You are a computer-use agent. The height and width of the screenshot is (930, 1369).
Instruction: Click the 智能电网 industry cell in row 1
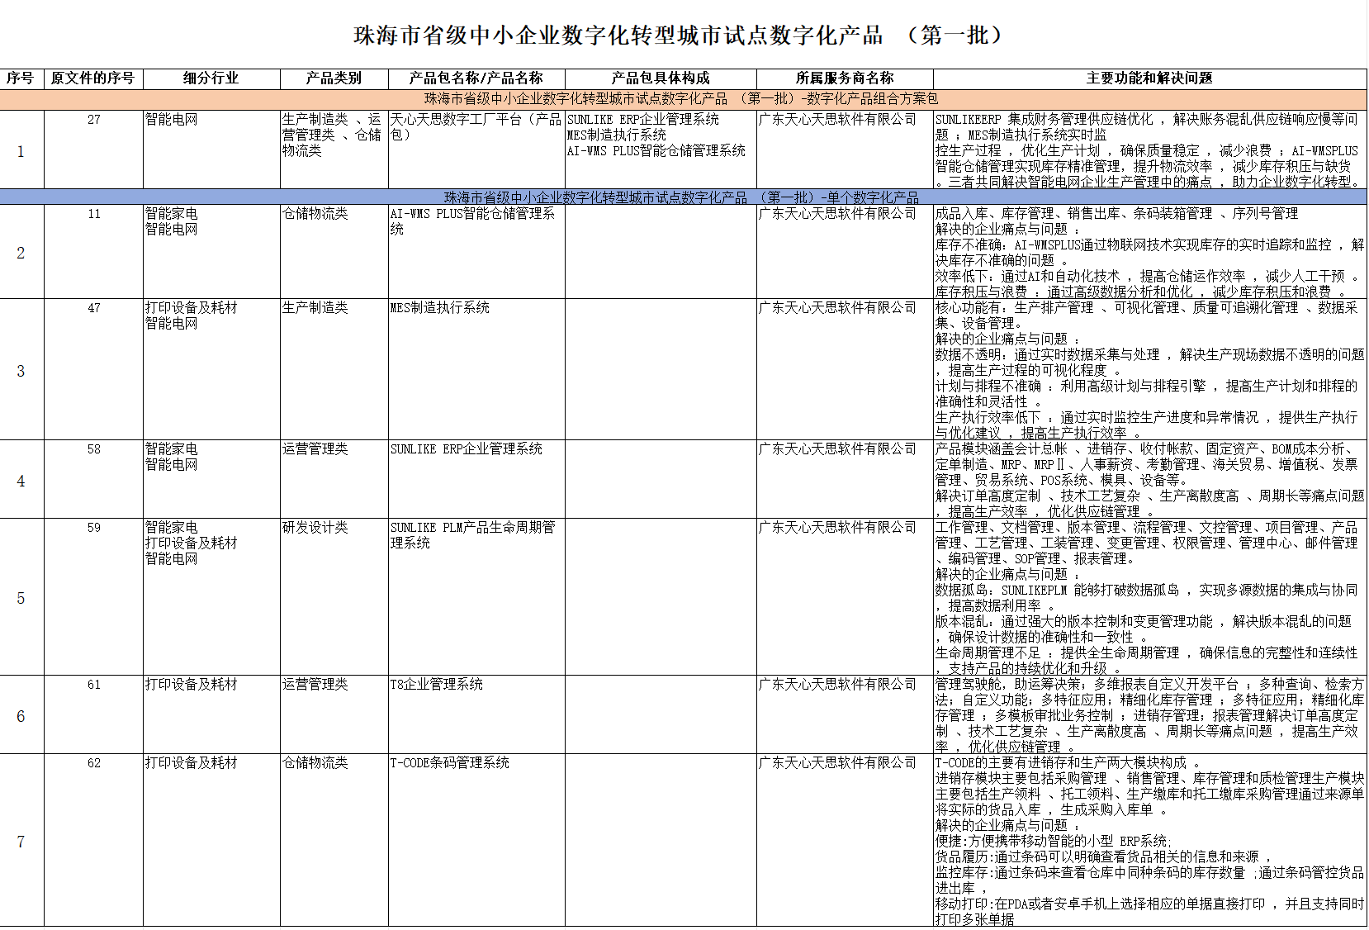click(211, 149)
